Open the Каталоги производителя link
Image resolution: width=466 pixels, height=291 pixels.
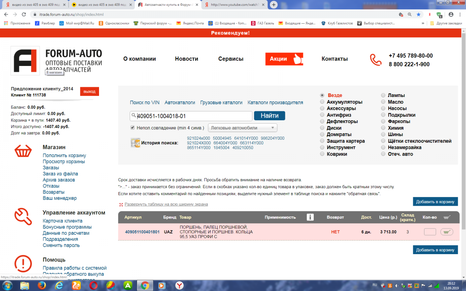point(275,103)
